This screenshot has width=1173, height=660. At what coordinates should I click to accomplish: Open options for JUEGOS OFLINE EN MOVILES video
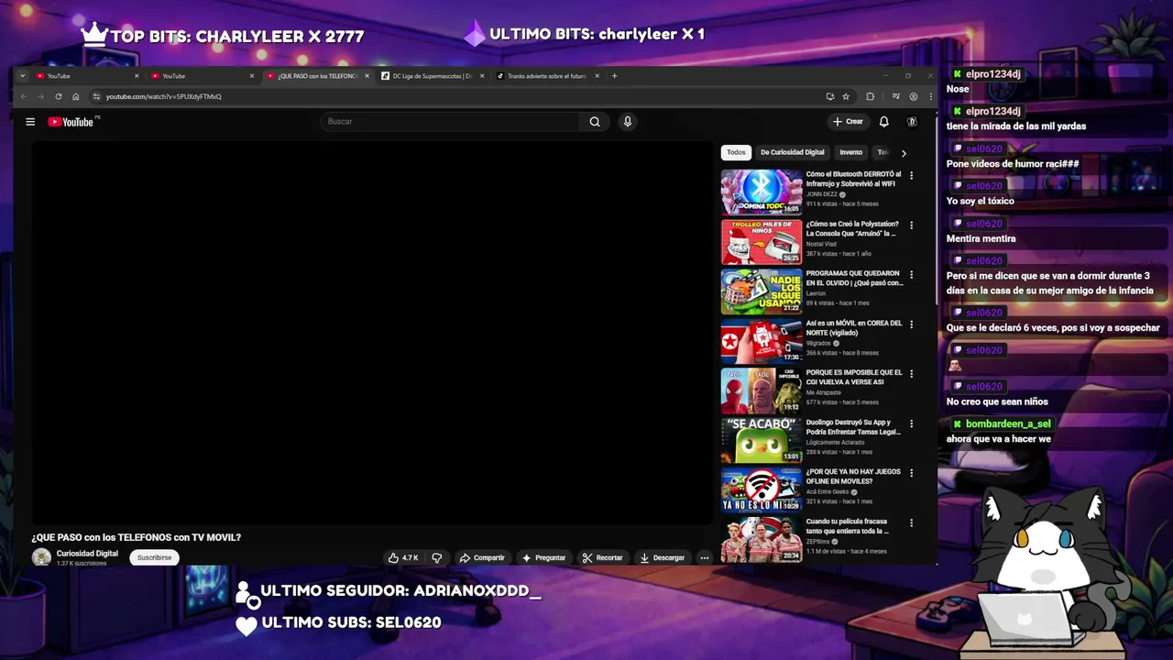(911, 473)
